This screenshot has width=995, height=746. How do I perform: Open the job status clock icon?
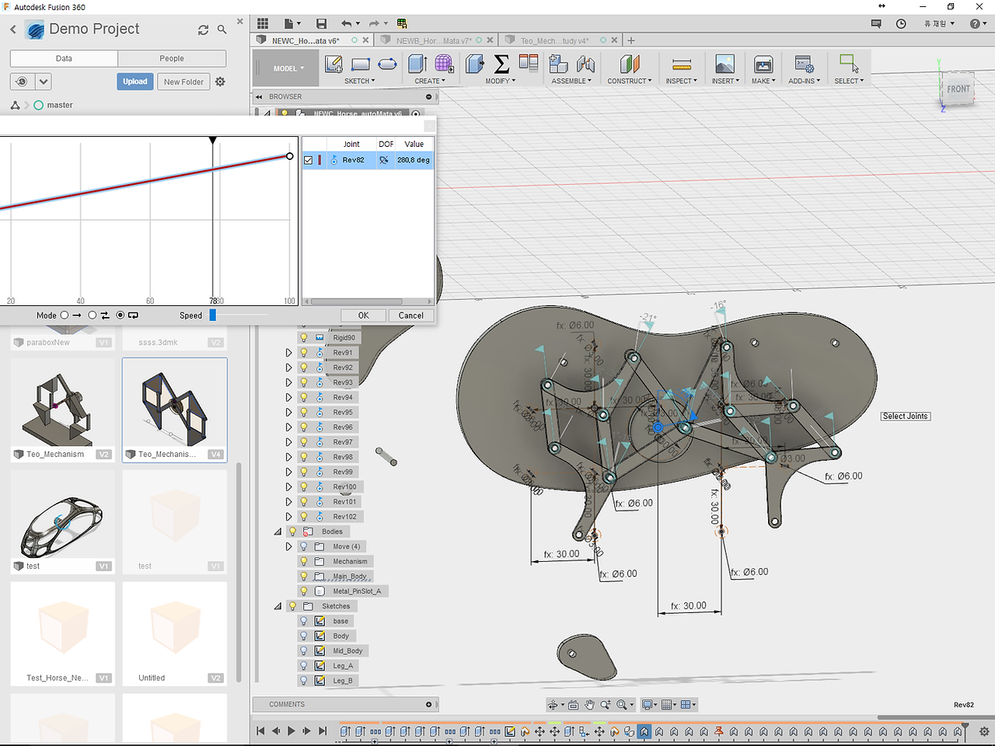(x=901, y=23)
